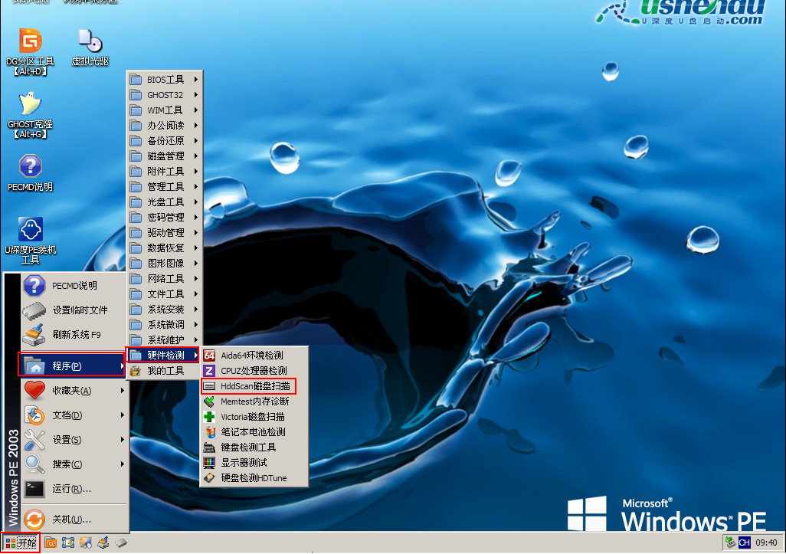Select the 网络工具 menu entry
This screenshot has height=554, width=786.
point(165,279)
